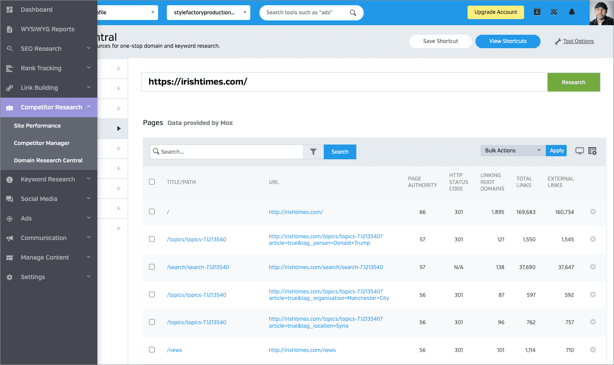This screenshot has width=614, height=365.
Task: Click the green Research button
Action: point(573,82)
